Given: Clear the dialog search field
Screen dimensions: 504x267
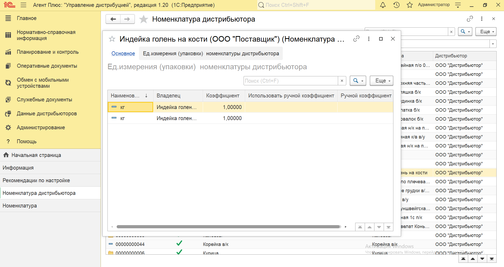Looking at the screenshot, I should pos(342,81).
